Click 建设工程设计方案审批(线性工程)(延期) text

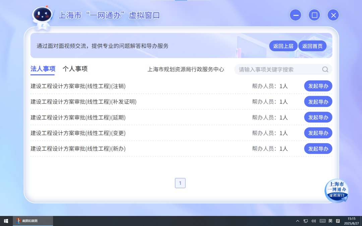(78, 118)
